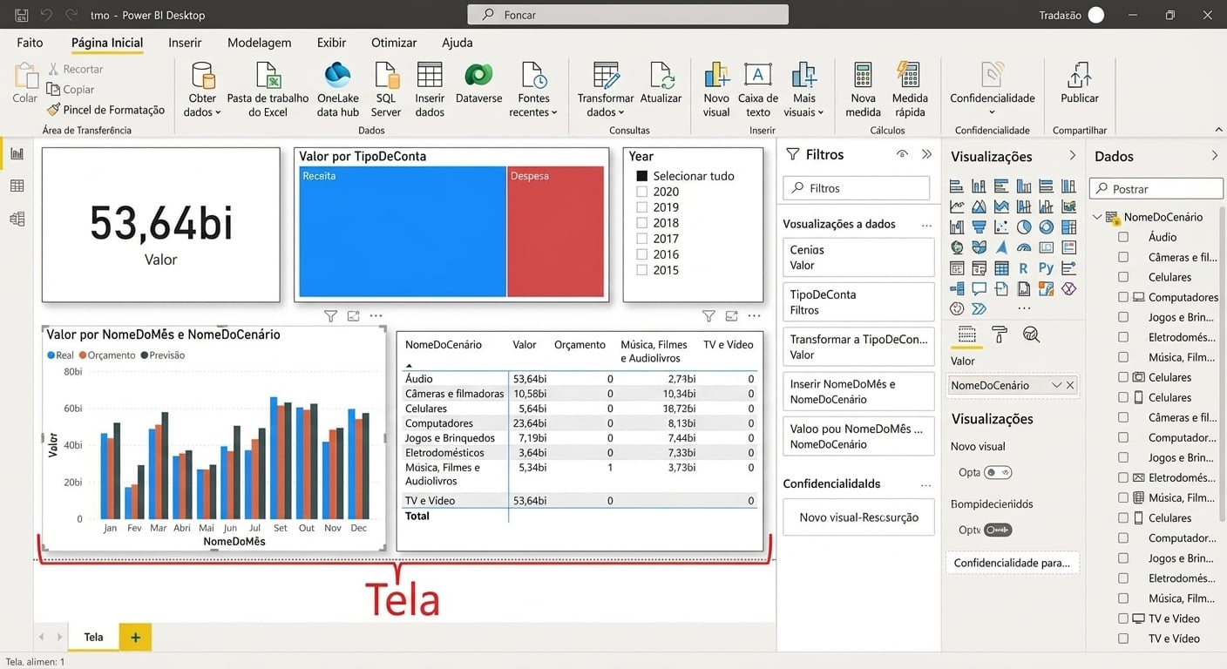Screen dimensions: 1227x669
Task: Click the Obter dados database icon
Action: (x=203, y=76)
